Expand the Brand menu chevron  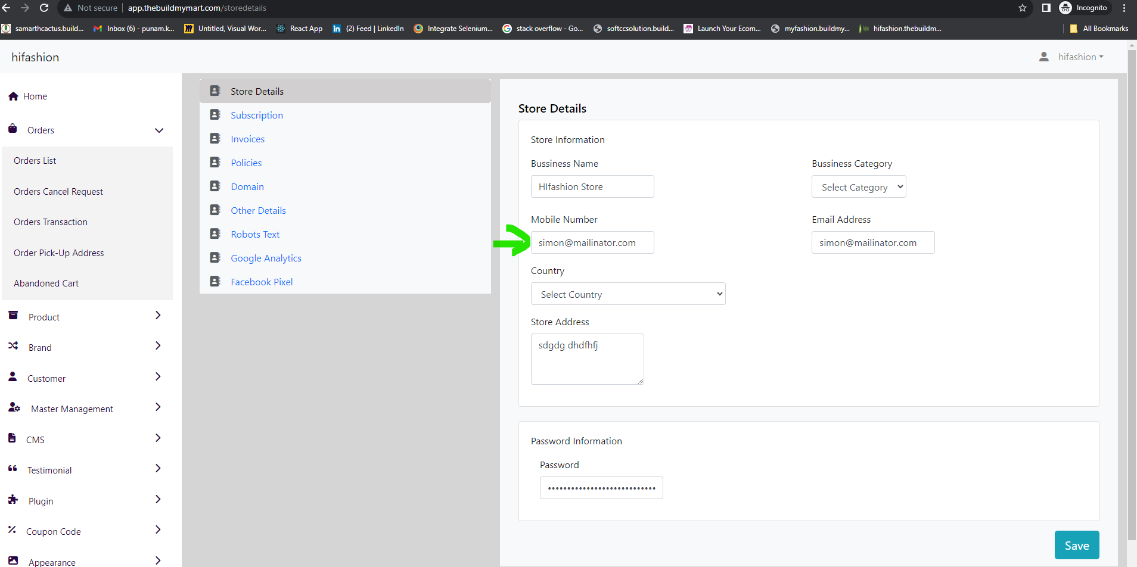pyautogui.click(x=158, y=345)
